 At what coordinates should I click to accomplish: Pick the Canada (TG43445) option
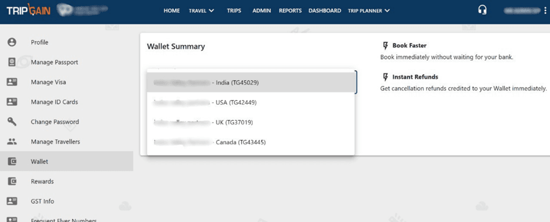coord(251,143)
